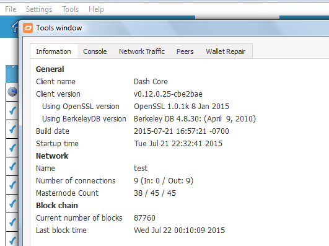The height and width of the screenshot is (246, 329).
Task: Select the Peers tab
Action: (185, 51)
